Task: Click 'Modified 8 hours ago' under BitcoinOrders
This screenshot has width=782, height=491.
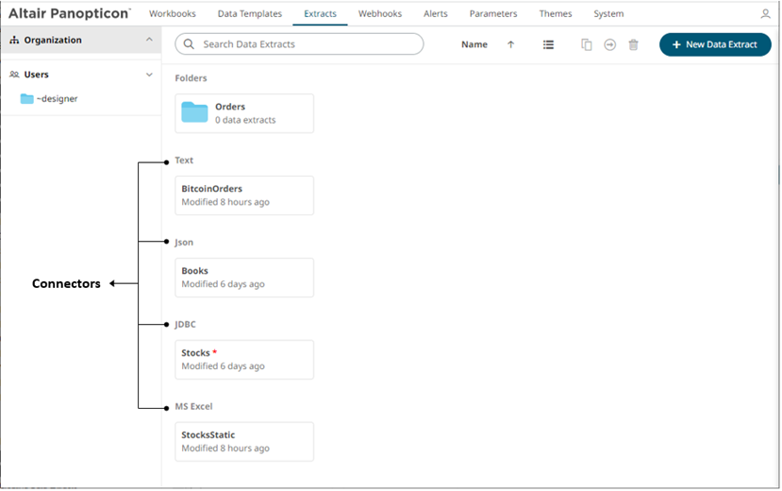Action: (225, 202)
